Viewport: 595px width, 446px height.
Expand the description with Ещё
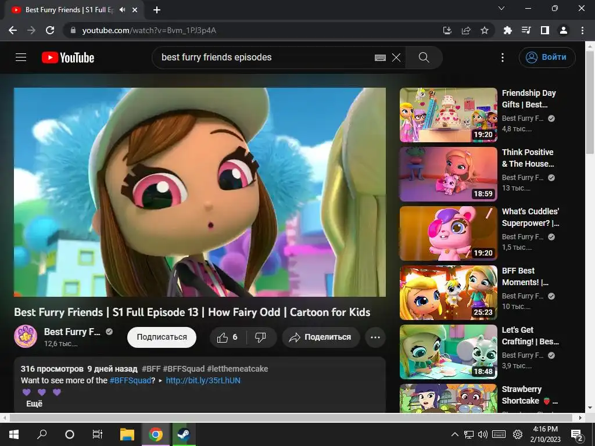pos(34,404)
